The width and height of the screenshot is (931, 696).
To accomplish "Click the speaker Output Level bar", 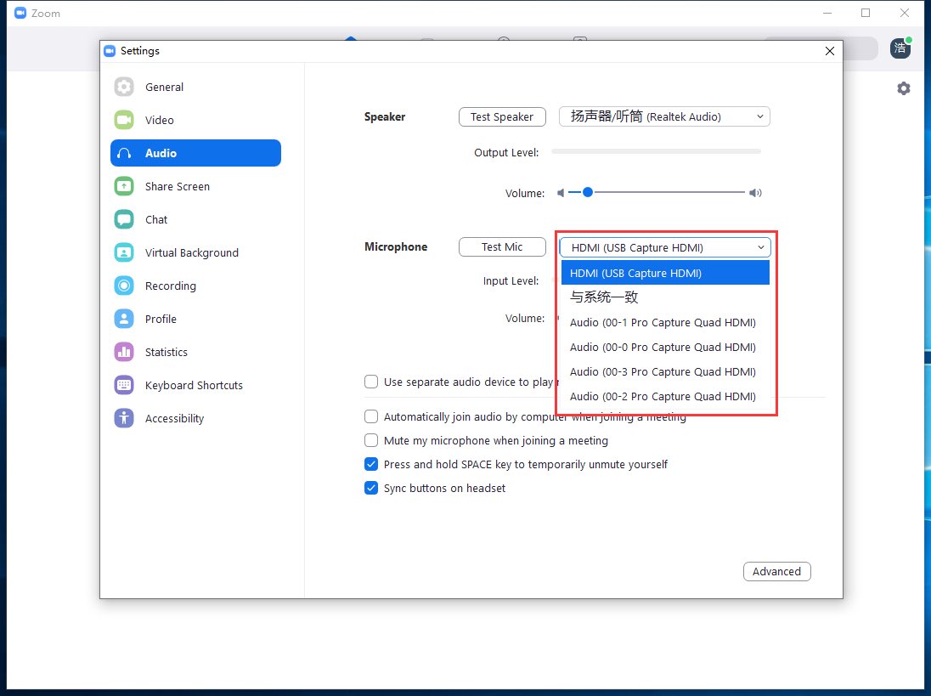I will pos(656,152).
